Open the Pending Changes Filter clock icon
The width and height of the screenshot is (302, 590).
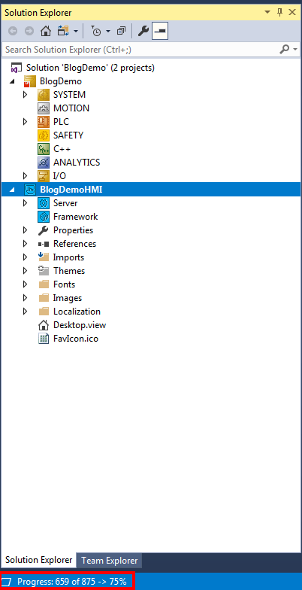[x=96, y=32]
